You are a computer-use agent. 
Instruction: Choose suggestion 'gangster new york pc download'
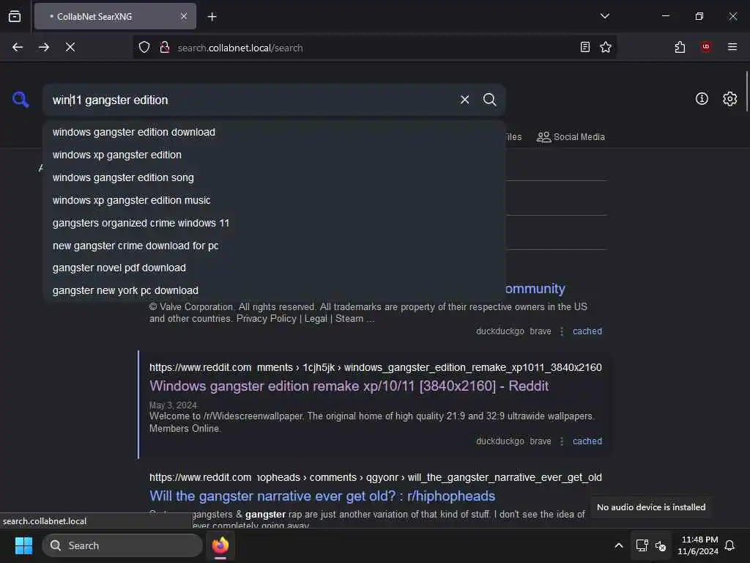pyautogui.click(x=274, y=290)
